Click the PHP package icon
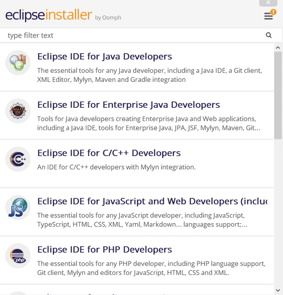Screen dimensions: 283x295 point(18,256)
